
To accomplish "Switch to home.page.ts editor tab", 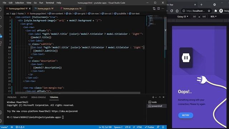I will click(44, 9).
